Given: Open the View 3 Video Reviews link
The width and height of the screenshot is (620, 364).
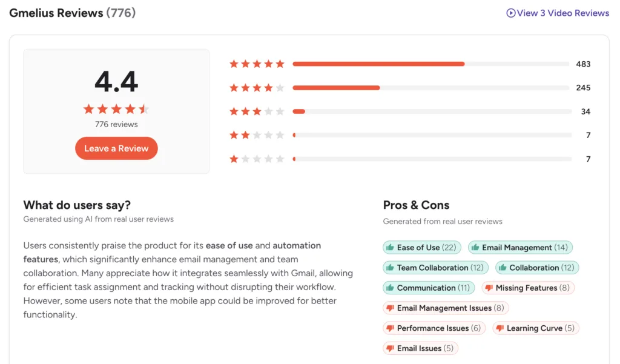Looking at the screenshot, I should tap(558, 13).
